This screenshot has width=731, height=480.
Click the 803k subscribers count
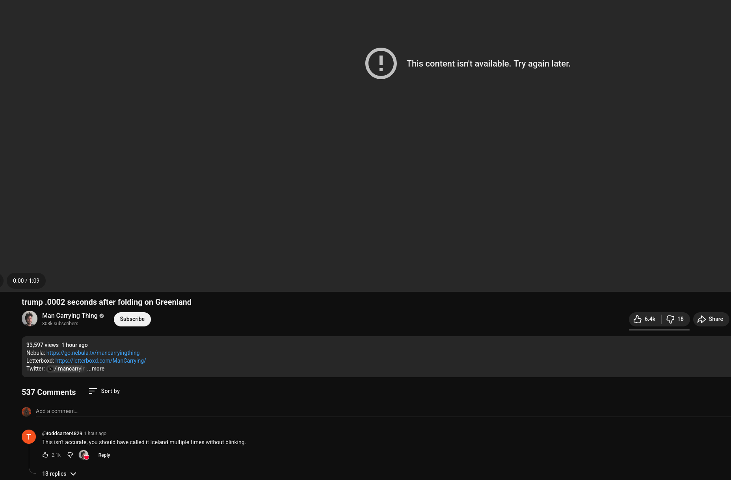coord(60,324)
